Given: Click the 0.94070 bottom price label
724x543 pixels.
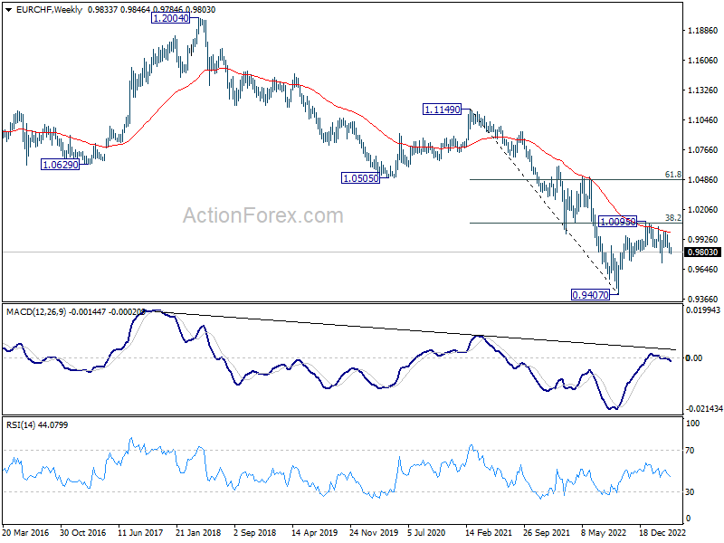Looking at the screenshot, I should [x=592, y=294].
